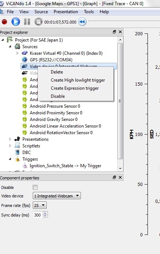Click the project icon beside Project (For SAE Japan 1)

click(x=10, y=40)
